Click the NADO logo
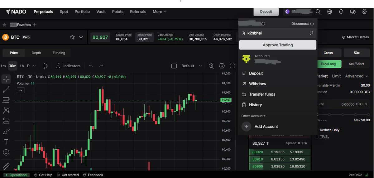Image resolution: width=374 pixels, height=178 pixels. click(16, 12)
